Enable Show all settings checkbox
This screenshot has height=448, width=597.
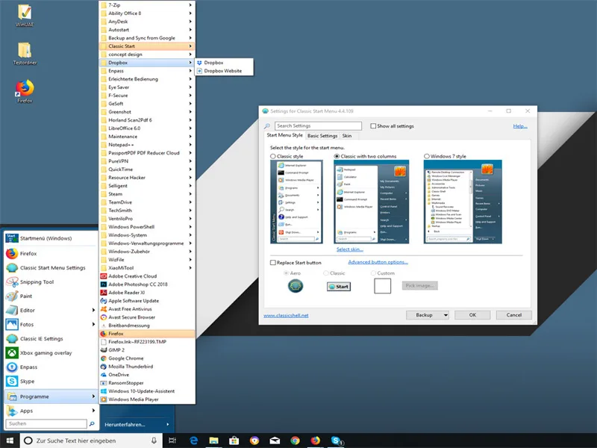click(x=373, y=126)
